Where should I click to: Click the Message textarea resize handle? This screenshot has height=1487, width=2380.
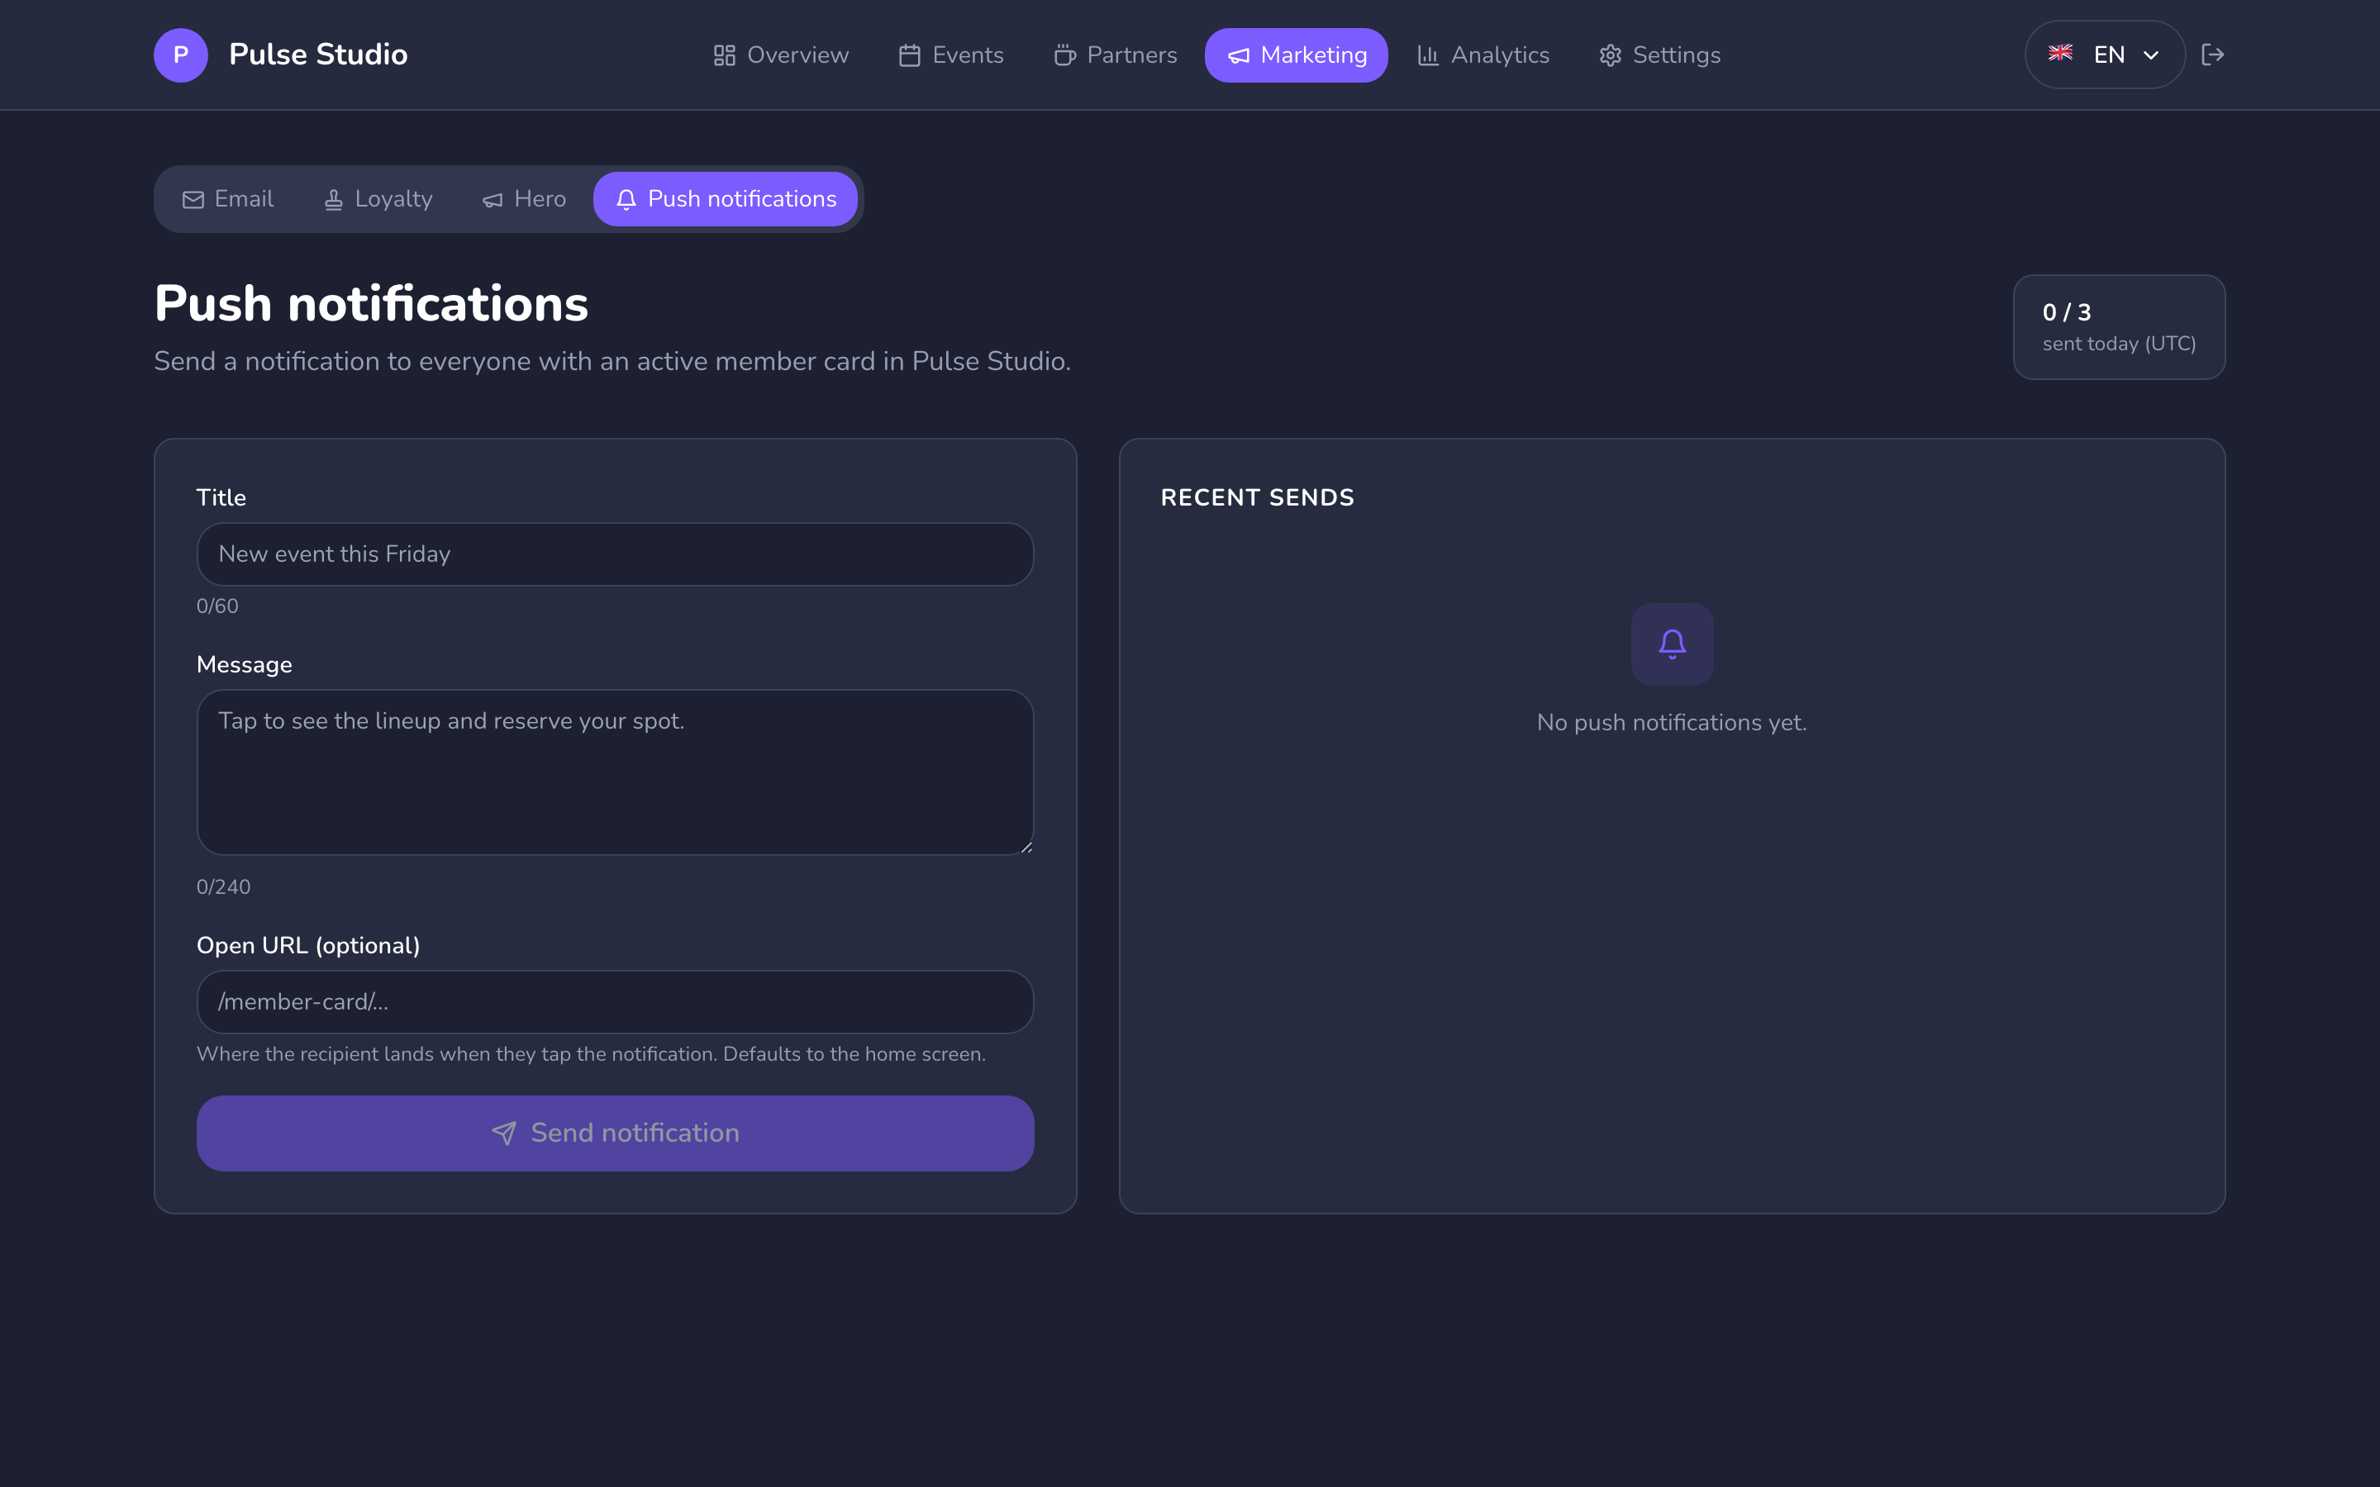point(1026,847)
